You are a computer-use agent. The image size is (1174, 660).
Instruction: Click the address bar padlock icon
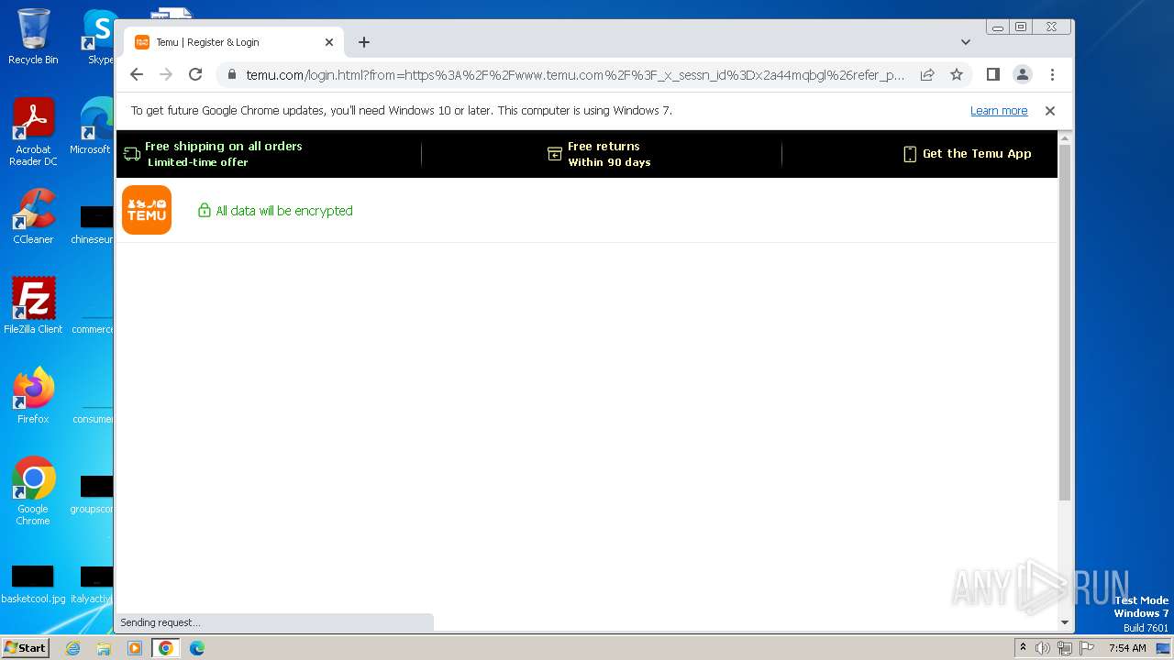click(232, 74)
